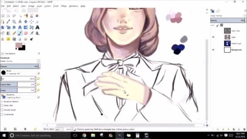The width and height of the screenshot is (247, 139).
Task: Select the Heal tool
Action: (8, 39)
